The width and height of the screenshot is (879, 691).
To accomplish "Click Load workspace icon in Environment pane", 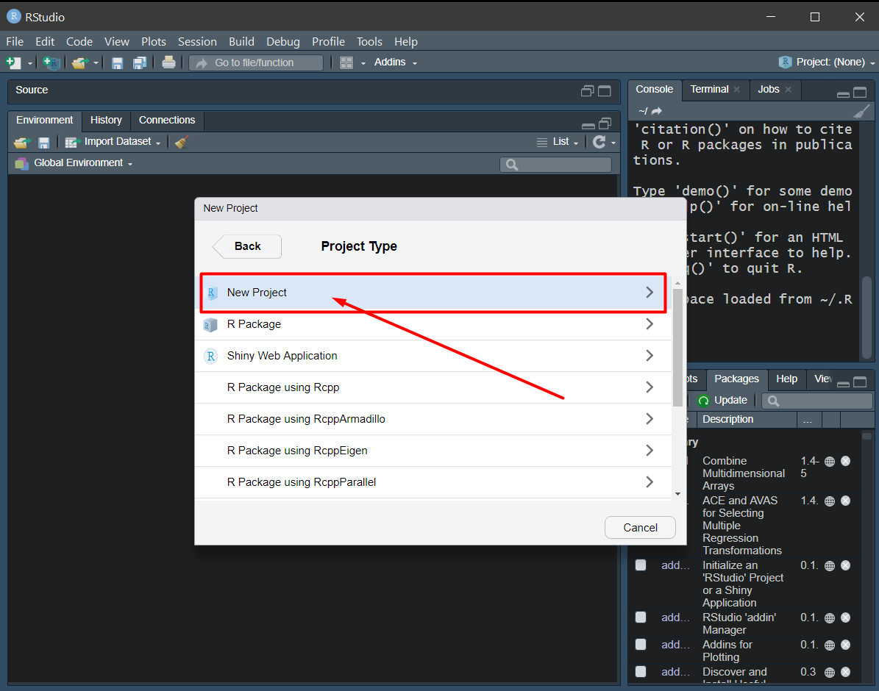I will click(x=21, y=143).
